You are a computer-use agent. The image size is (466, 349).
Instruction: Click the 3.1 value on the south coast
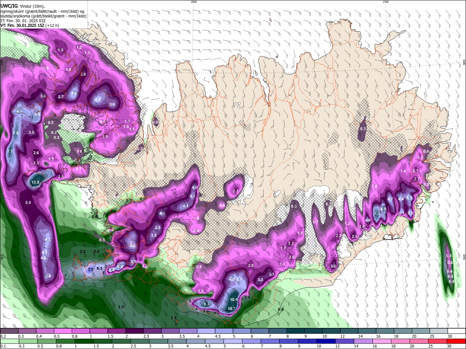pyautogui.click(x=271, y=274)
